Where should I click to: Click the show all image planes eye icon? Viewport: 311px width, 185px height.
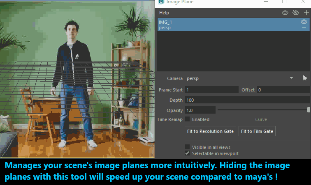pyautogui.click(x=285, y=13)
